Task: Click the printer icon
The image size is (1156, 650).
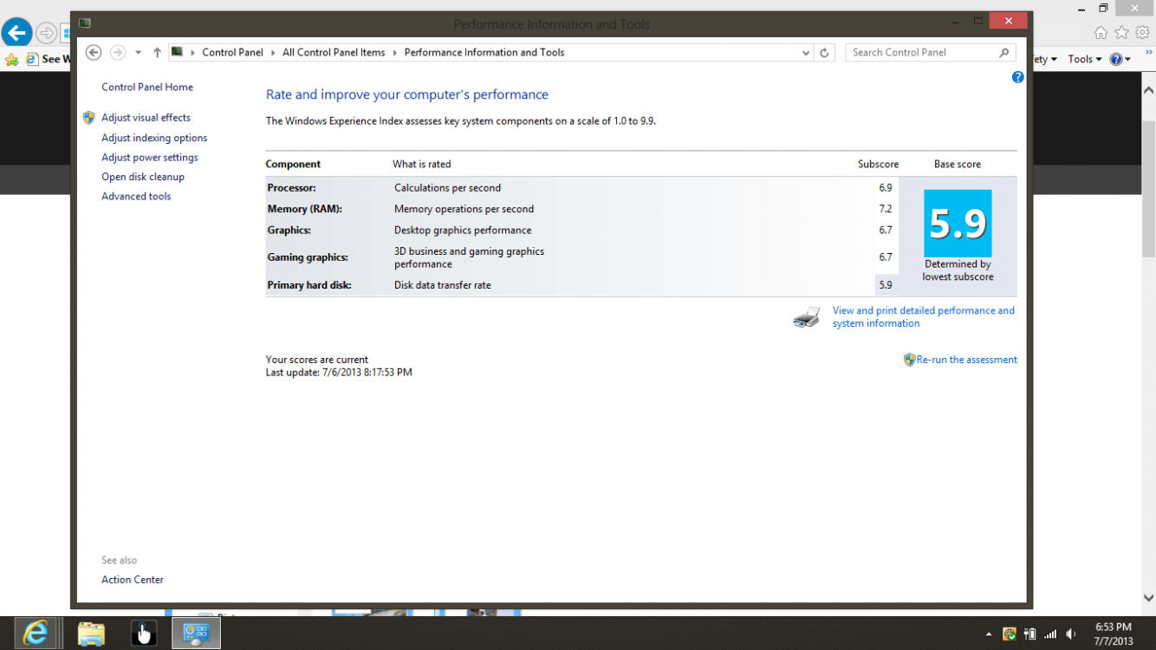Action: tap(807, 317)
